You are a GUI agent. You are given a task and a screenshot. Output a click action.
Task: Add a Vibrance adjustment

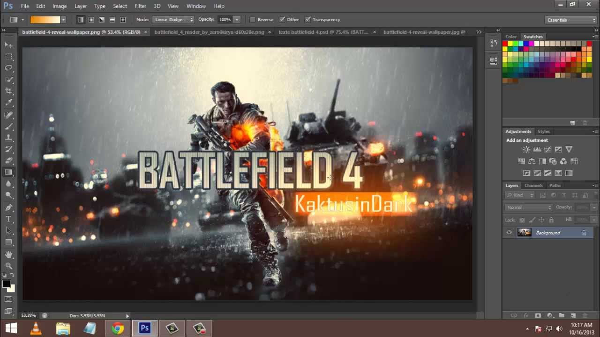point(569,149)
